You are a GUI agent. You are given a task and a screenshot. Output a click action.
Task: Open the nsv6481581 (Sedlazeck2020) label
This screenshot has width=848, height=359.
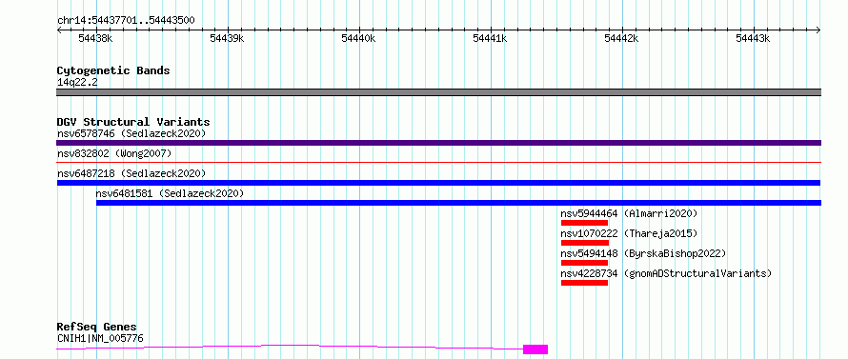tap(170, 193)
